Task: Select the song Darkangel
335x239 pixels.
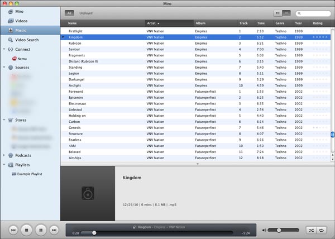Action: click(195, 79)
